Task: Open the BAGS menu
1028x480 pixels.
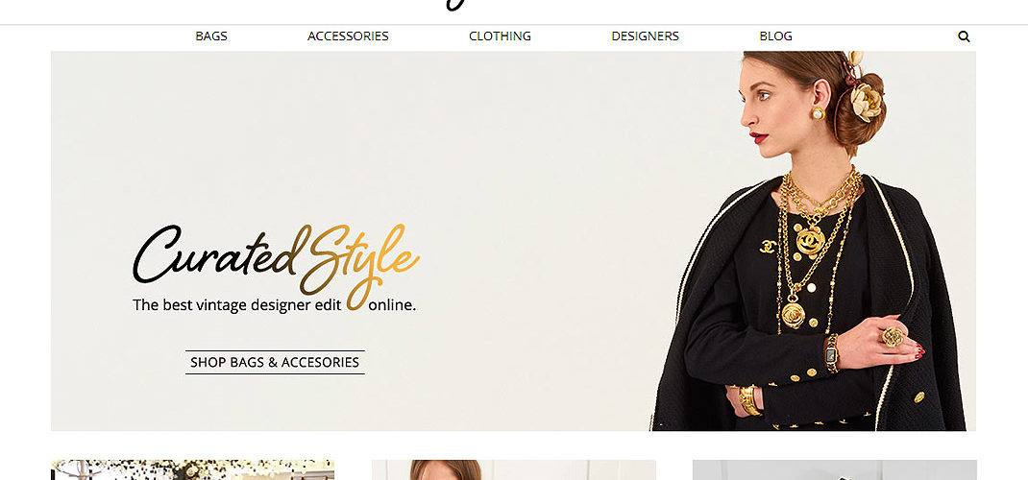Action: [x=211, y=36]
